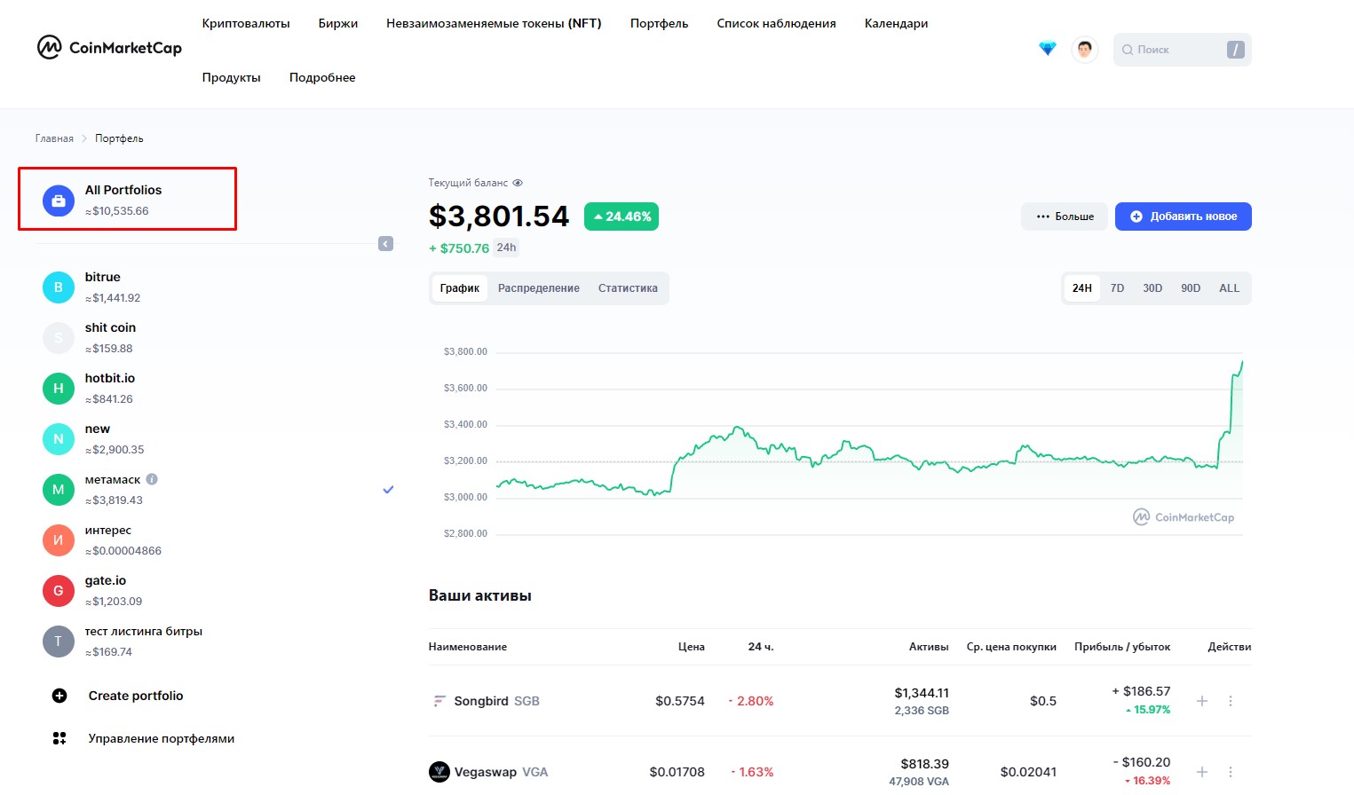The image size is (1354, 795).
Task: Click the hotbit.io H avatar icon
Action: 59,389
